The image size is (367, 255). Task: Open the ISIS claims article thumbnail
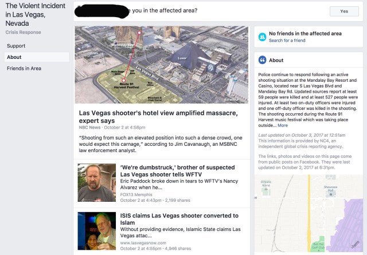(97, 231)
